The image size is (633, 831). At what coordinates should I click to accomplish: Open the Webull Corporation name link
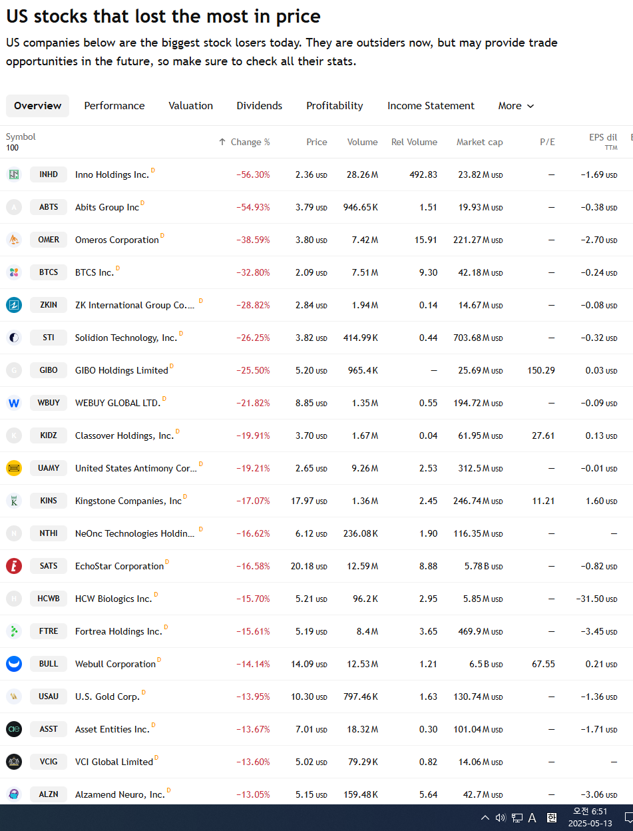click(115, 664)
